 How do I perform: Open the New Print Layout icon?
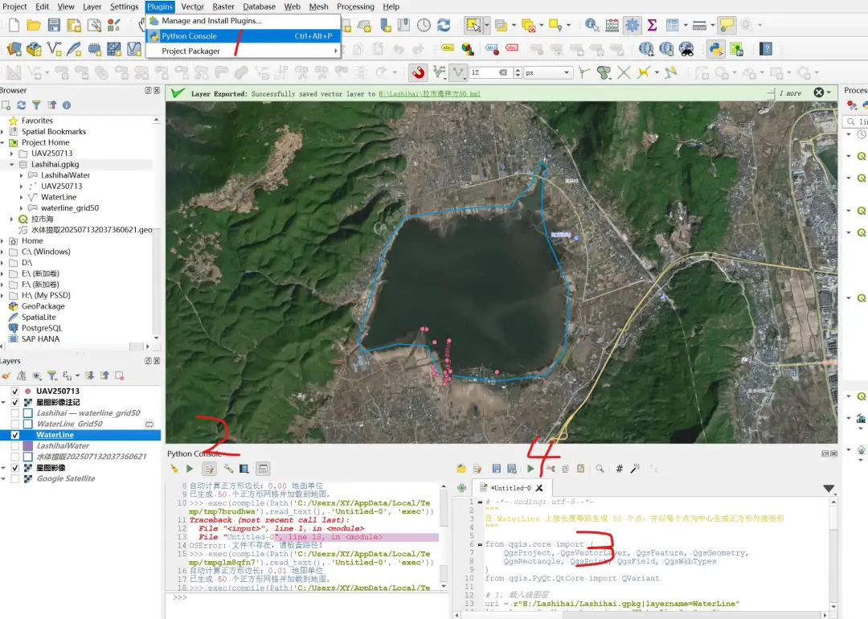[74, 25]
